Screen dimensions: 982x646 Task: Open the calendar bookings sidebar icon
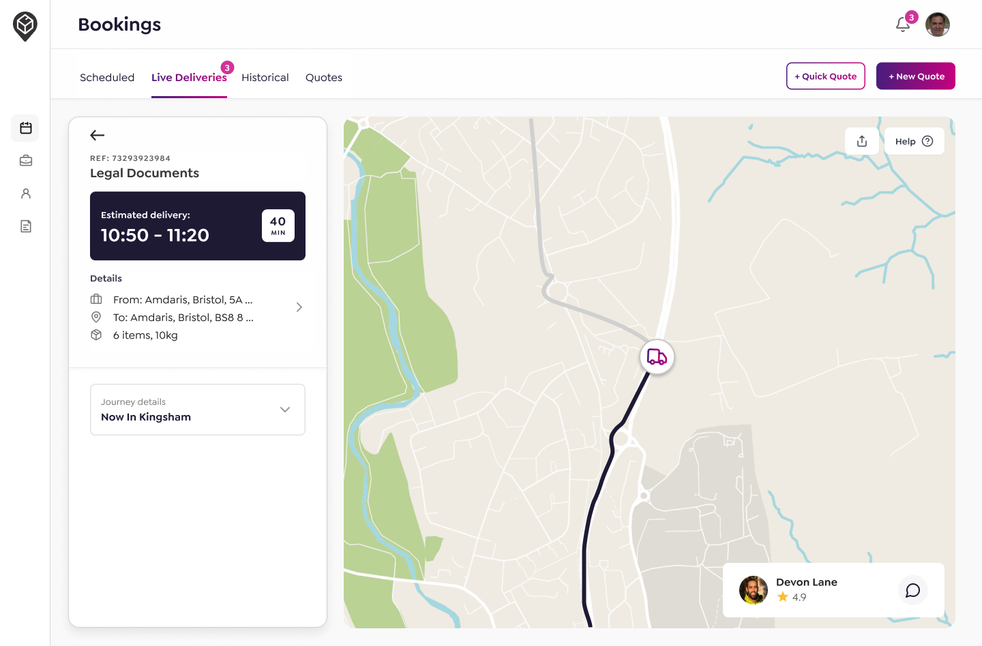[x=26, y=128]
